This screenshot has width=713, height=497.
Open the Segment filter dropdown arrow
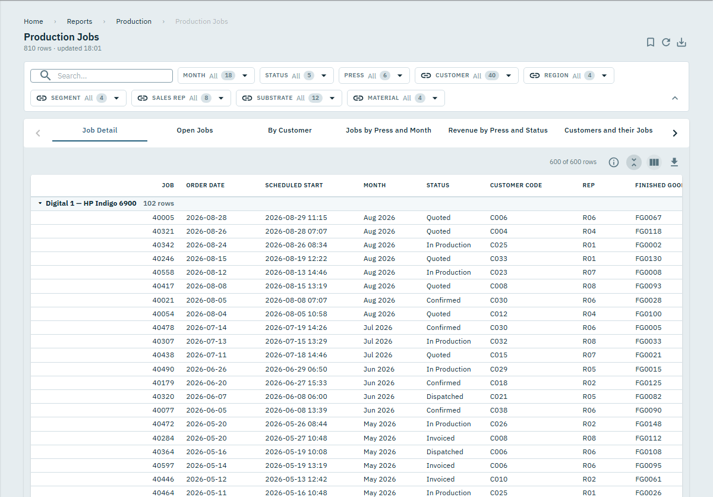click(x=116, y=98)
